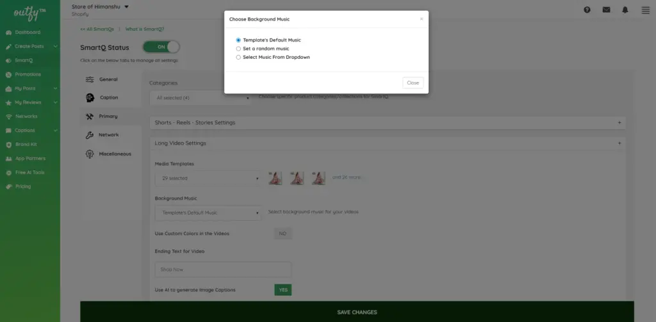Switch to the Caption settings tab

coord(108,97)
